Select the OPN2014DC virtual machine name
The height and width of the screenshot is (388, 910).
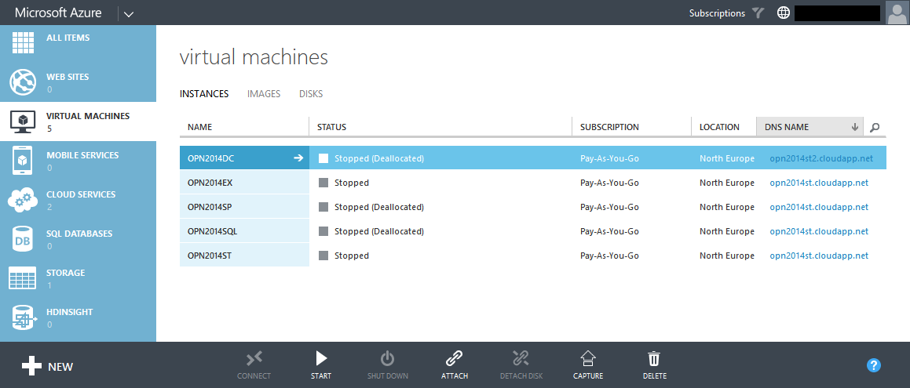point(210,158)
